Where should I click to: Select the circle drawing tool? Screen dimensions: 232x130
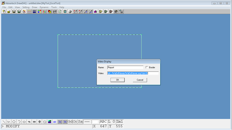[x=14, y=122]
